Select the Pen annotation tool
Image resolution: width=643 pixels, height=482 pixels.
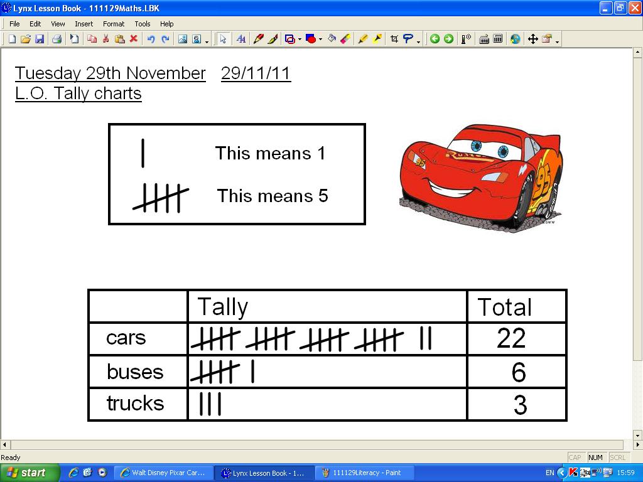tap(257, 39)
